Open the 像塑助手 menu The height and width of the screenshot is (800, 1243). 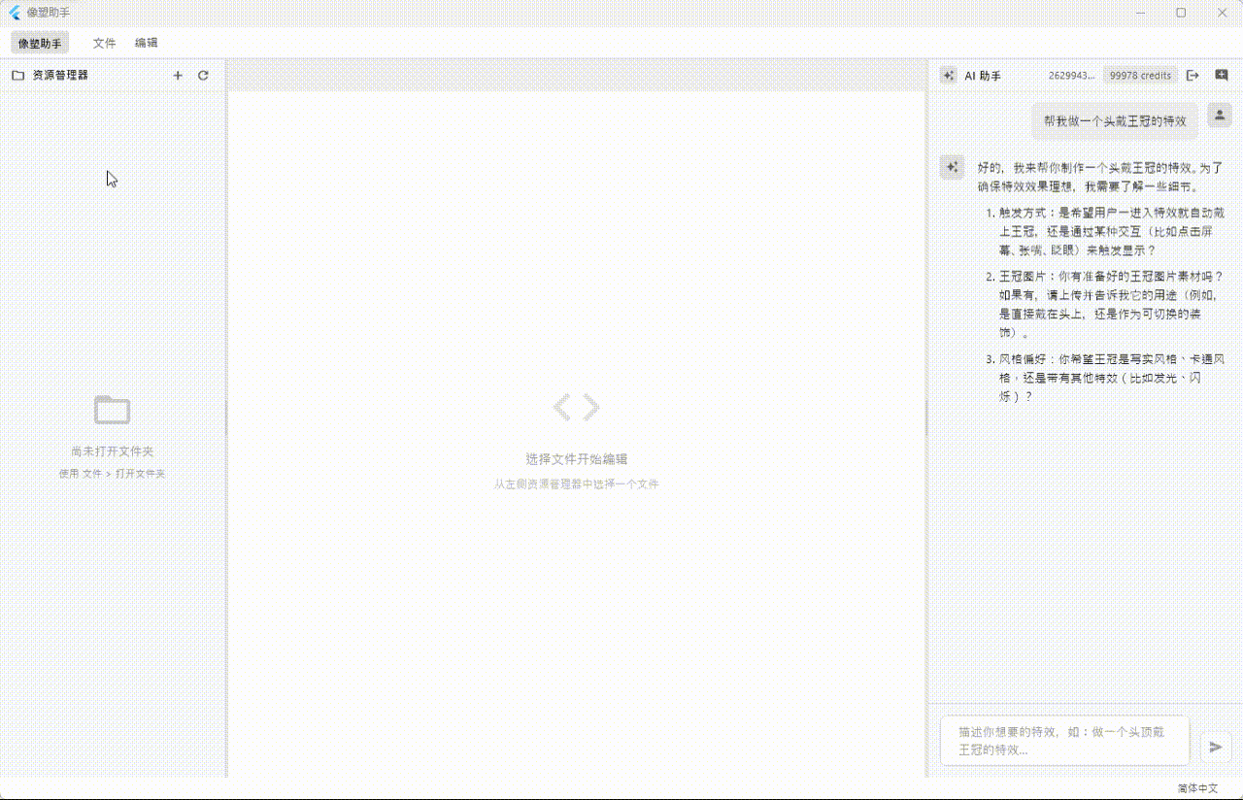tap(40, 43)
